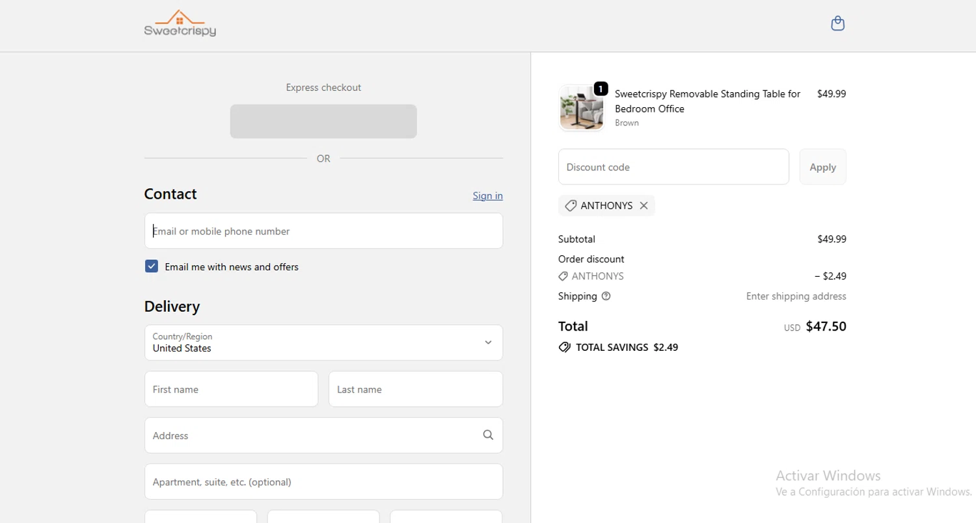Screen dimensions: 976x523
Task: Click the Delivery heading
Action: (x=172, y=306)
